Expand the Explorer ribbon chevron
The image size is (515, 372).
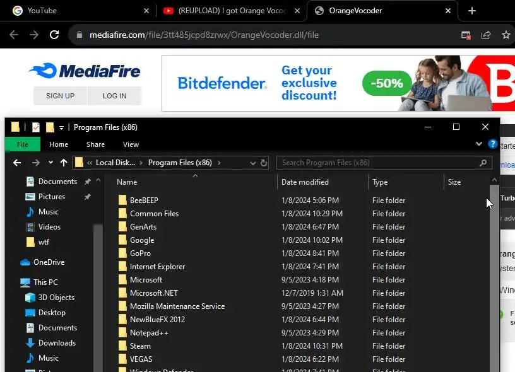tap(479, 144)
